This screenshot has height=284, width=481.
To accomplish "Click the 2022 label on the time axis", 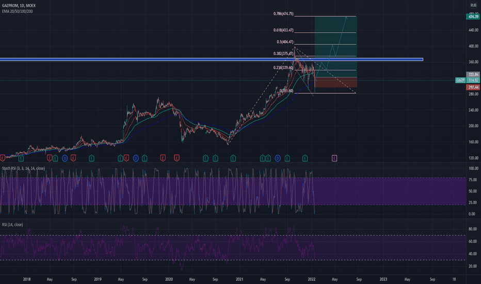I will coord(311,279).
